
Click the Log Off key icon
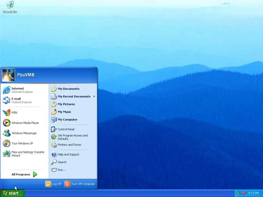pyautogui.click(x=48, y=184)
